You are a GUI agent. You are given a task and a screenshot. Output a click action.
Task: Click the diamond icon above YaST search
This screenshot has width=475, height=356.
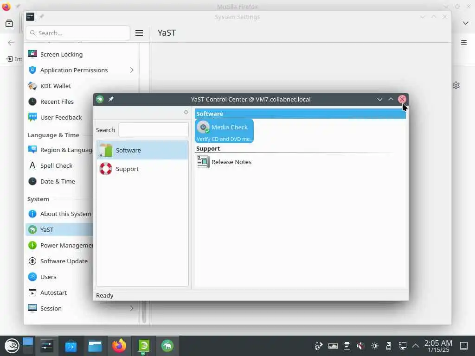[x=186, y=112]
